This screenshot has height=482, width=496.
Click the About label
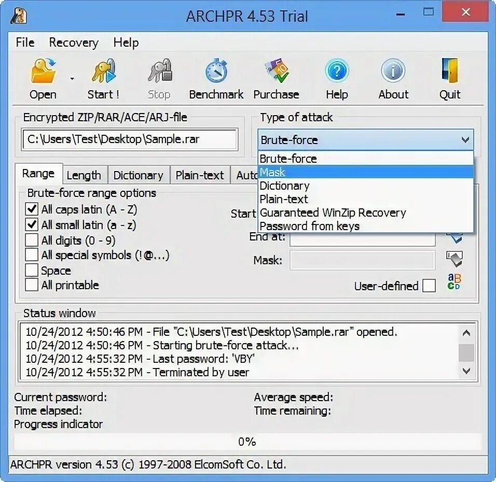pos(393,94)
